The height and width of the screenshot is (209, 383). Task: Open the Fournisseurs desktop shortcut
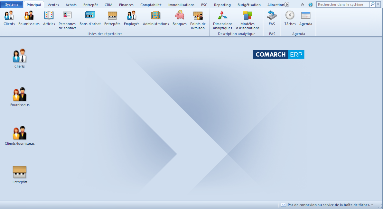[x=20, y=97]
